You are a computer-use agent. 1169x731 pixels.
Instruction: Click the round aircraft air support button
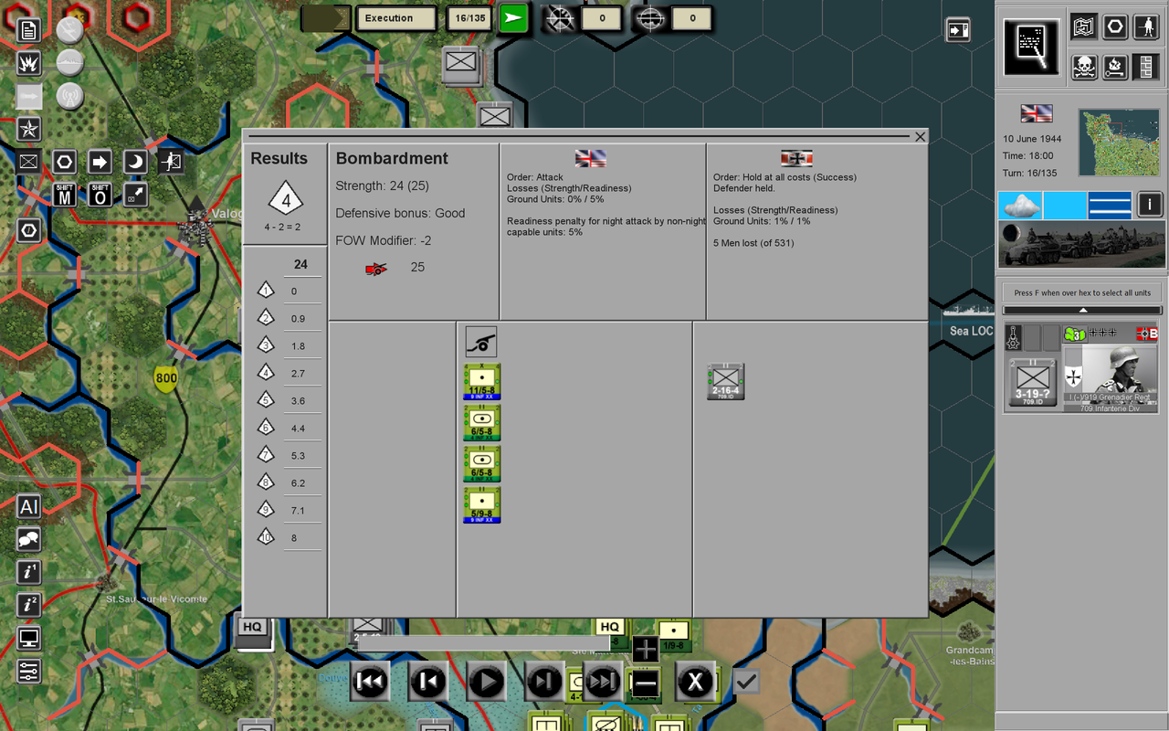[x=70, y=30]
